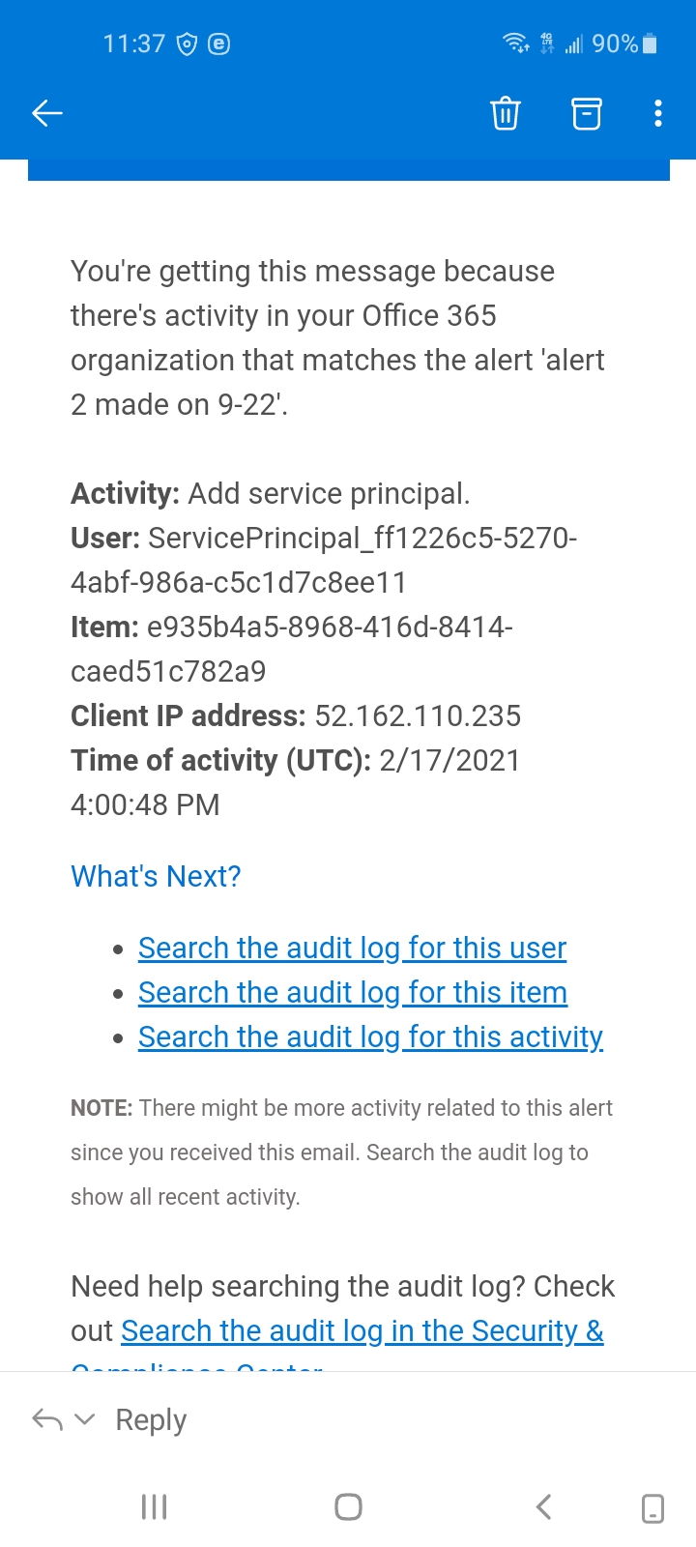Tap the client IP address 52.162.110.235
Screen dimensions: 696x1547
click(x=418, y=715)
